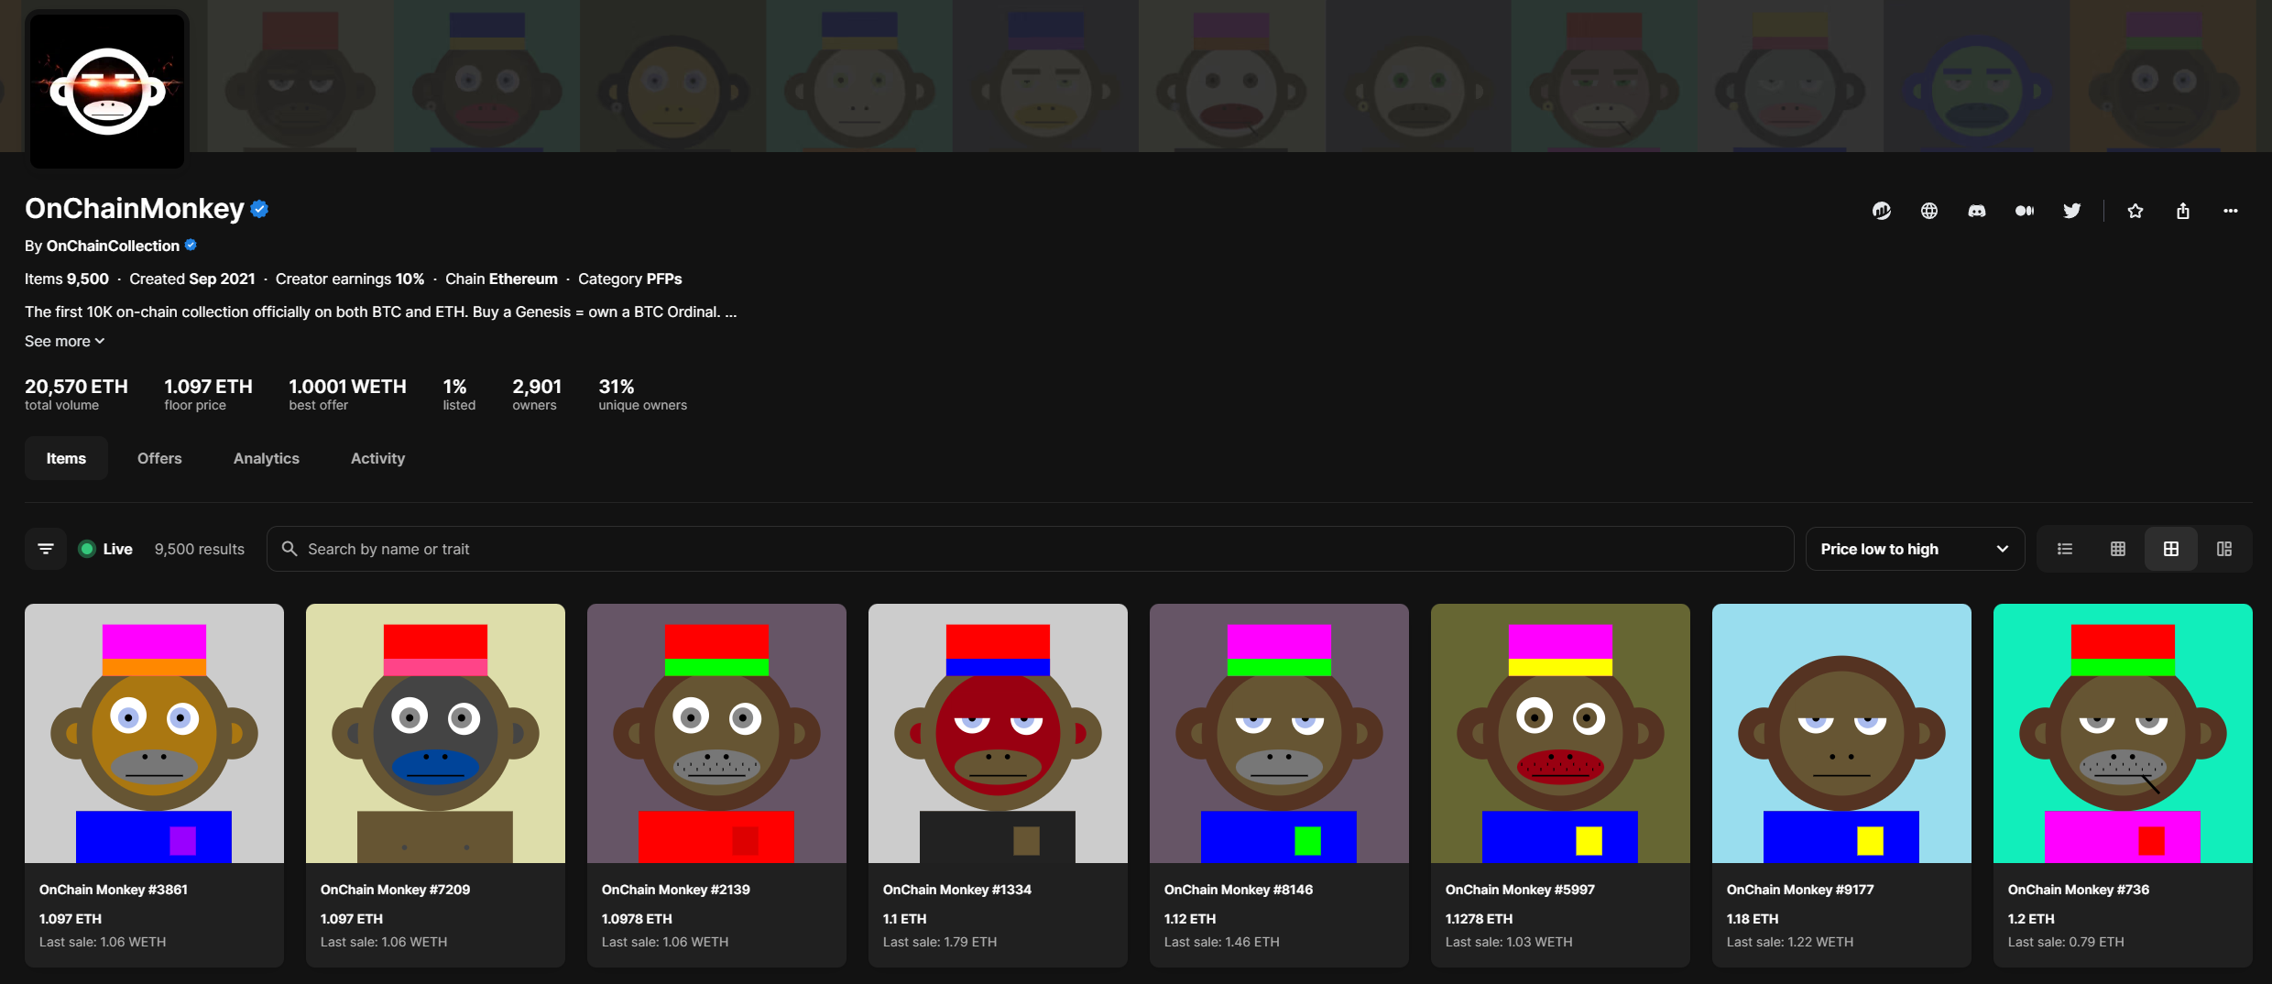Switch to mosaic layout view icon
Image resolution: width=2272 pixels, height=984 pixels.
pos(2224,549)
